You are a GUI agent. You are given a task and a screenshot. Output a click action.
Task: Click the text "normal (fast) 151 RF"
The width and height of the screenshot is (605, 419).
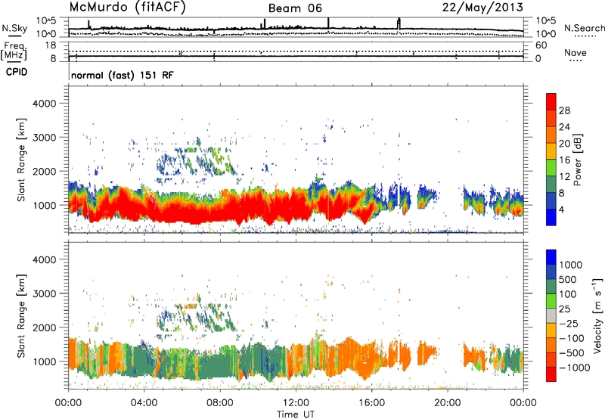[x=123, y=75]
